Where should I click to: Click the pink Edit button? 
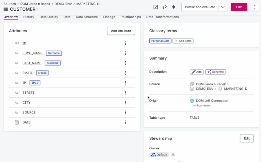tap(239, 7)
